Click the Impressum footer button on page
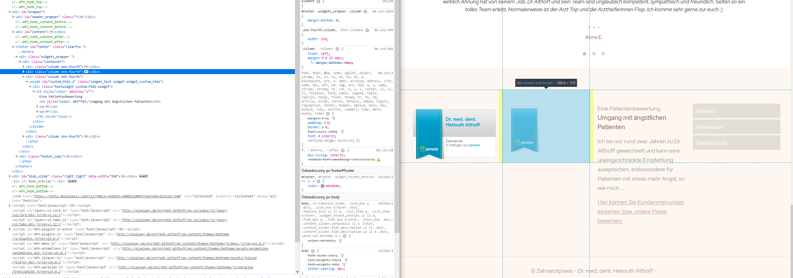Screen dimensions: 793x278 click(x=736, y=127)
